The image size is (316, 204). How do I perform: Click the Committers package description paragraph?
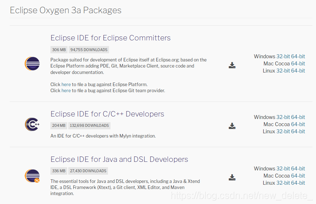[128, 66]
